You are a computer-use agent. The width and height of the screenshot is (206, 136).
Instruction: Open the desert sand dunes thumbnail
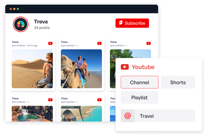[32, 69]
